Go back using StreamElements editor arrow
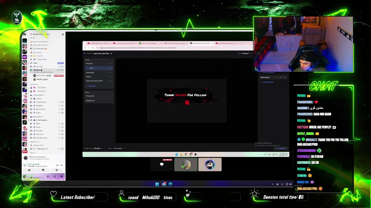The height and width of the screenshot is (208, 371). click(x=85, y=53)
